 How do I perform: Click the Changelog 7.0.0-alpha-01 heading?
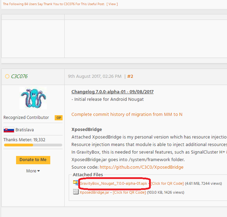[113, 92]
